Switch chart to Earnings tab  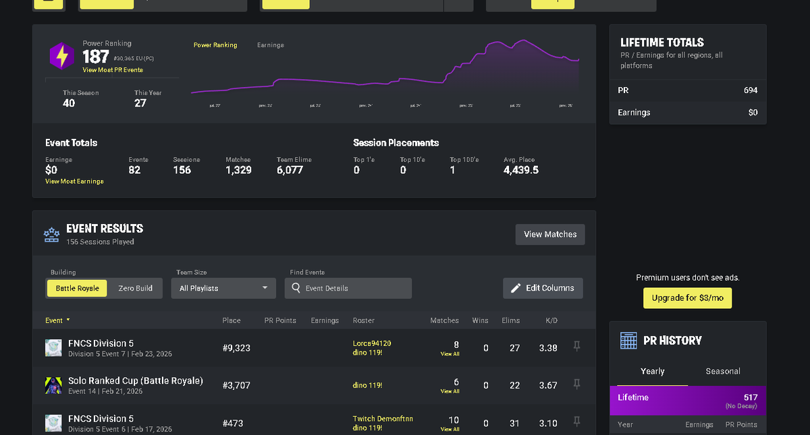(x=271, y=45)
